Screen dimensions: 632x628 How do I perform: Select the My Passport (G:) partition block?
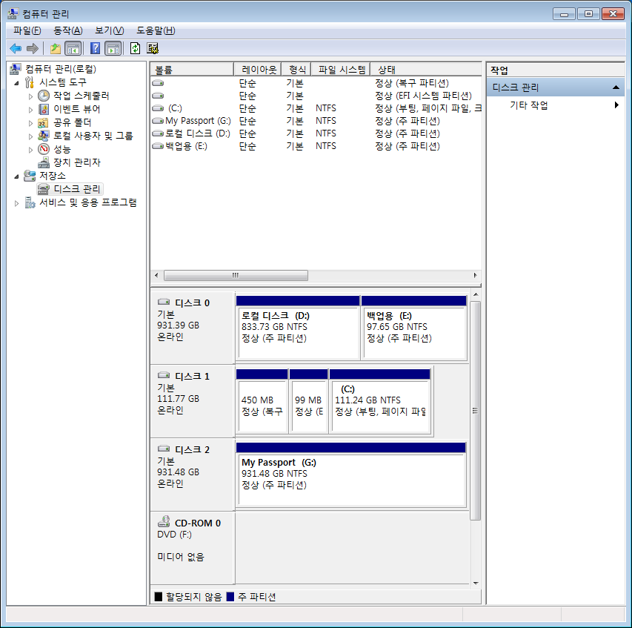(x=351, y=475)
